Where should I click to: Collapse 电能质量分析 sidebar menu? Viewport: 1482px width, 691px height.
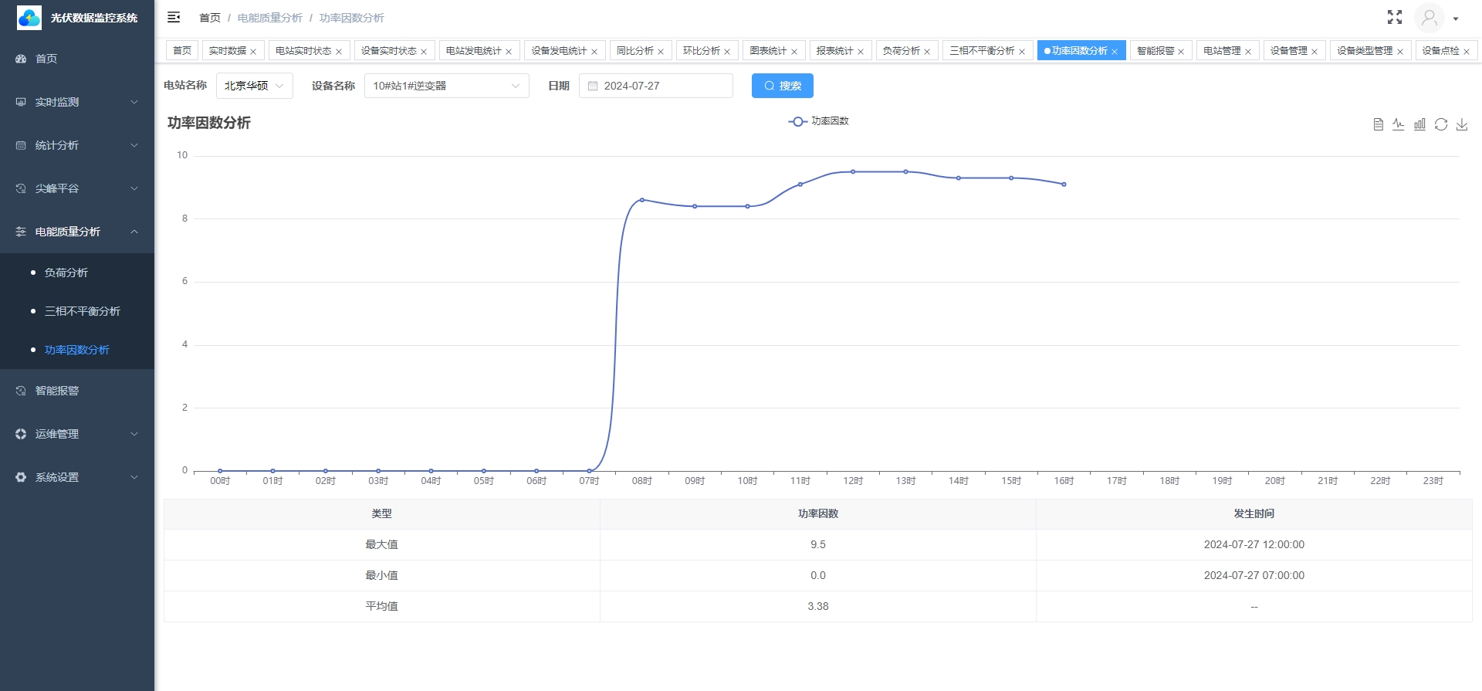click(77, 232)
